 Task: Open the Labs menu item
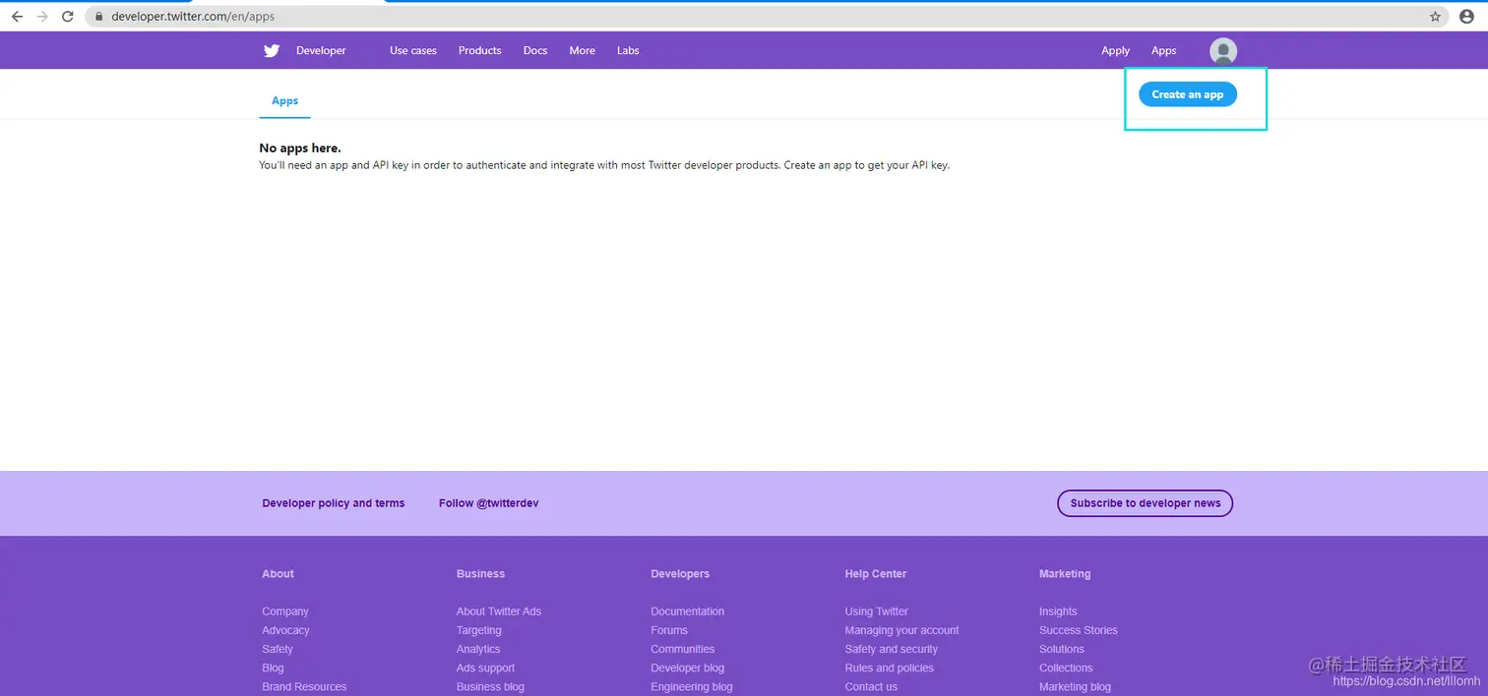click(628, 50)
